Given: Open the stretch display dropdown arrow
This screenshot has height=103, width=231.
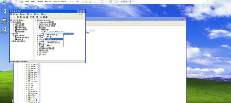Looking at the screenshot, I should (119, 2).
